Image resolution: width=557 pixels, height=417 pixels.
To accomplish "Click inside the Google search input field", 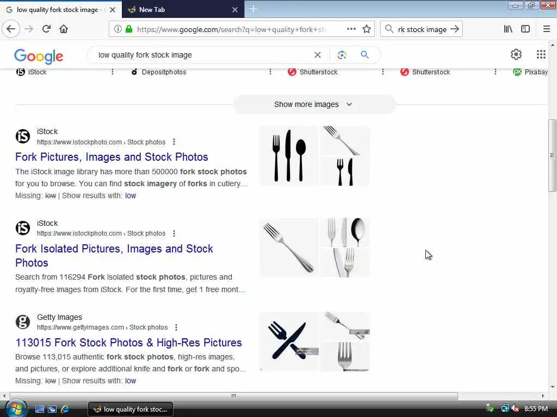I will (x=202, y=55).
